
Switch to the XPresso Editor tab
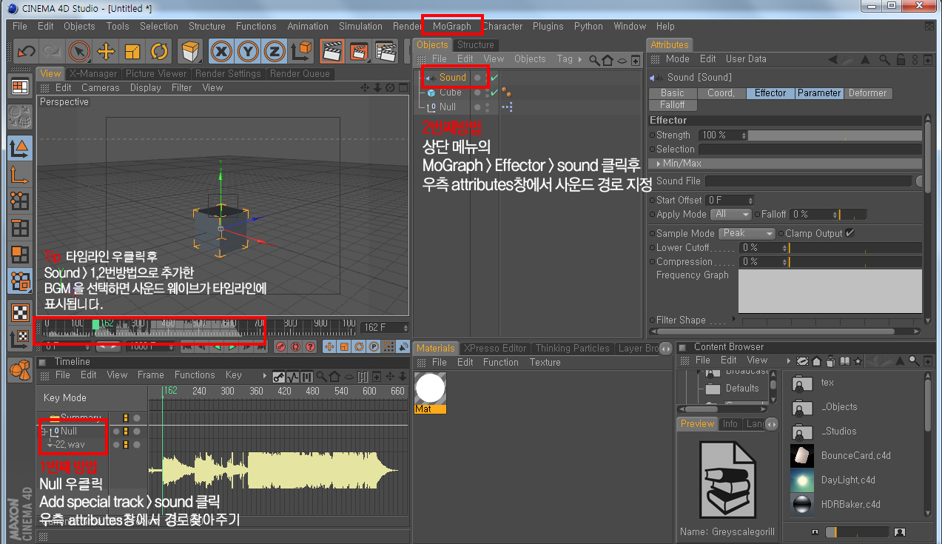point(494,349)
